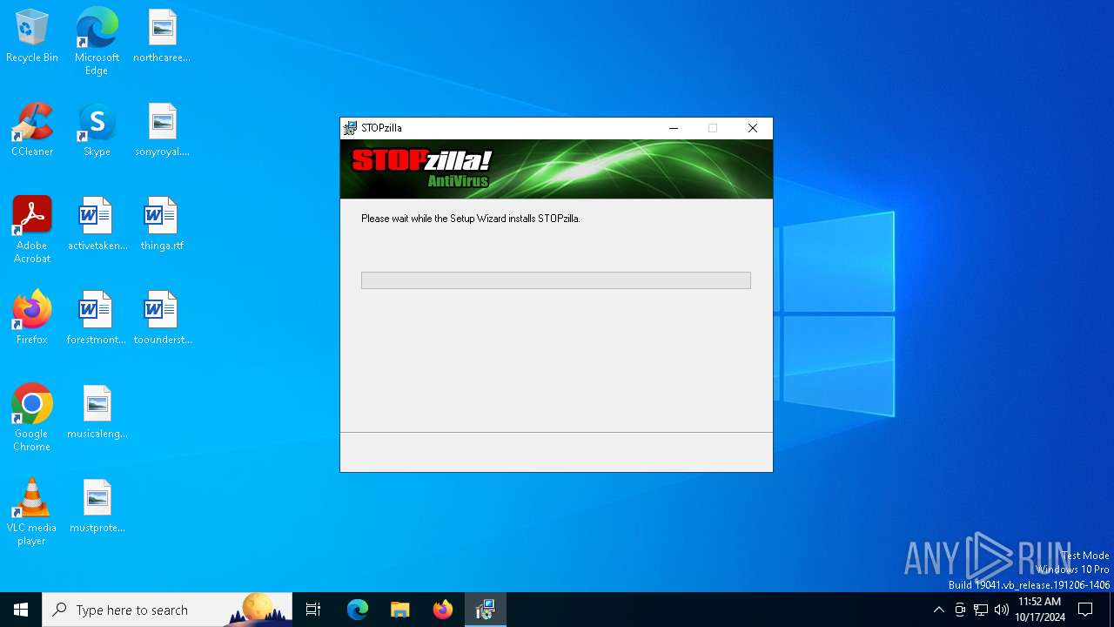Select the activetaken Word document
Image resolution: width=1114 pixels, height=627 pixels.
point(97,225)
